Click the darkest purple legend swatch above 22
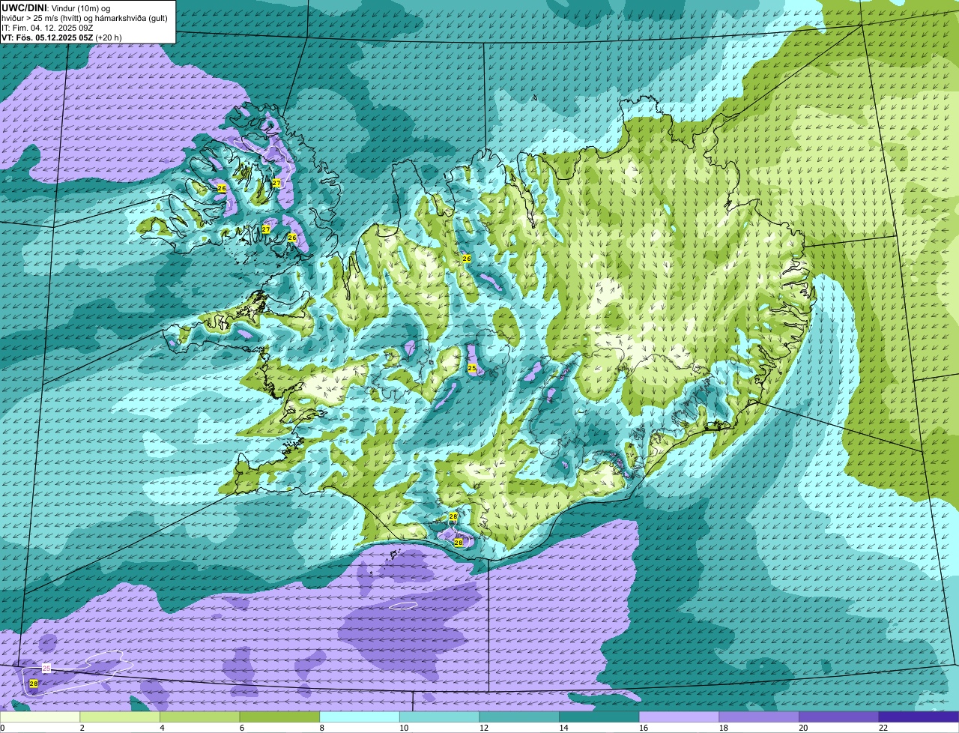Screen dimensions: 959x733 coord(919,717)
